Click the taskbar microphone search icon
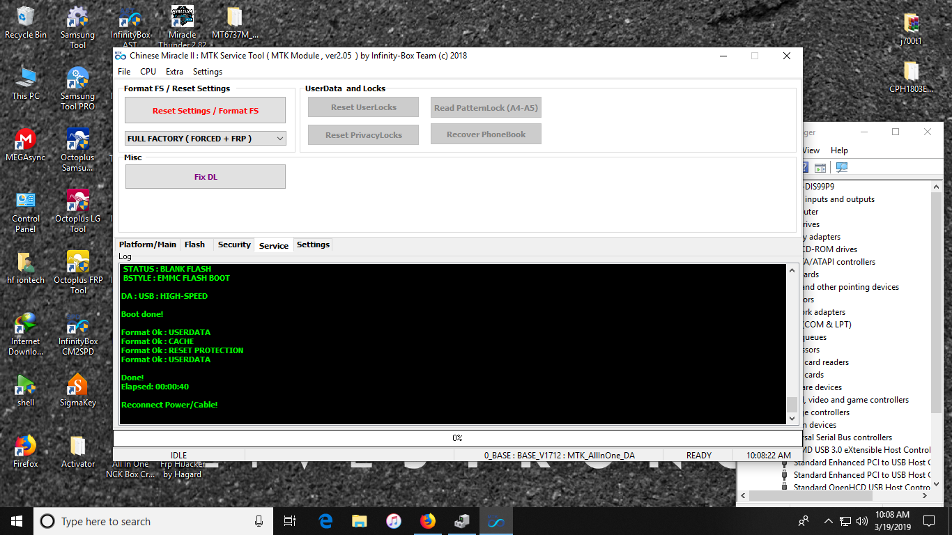Viewport: 952px width, 535px height. (x=259, y=521)
